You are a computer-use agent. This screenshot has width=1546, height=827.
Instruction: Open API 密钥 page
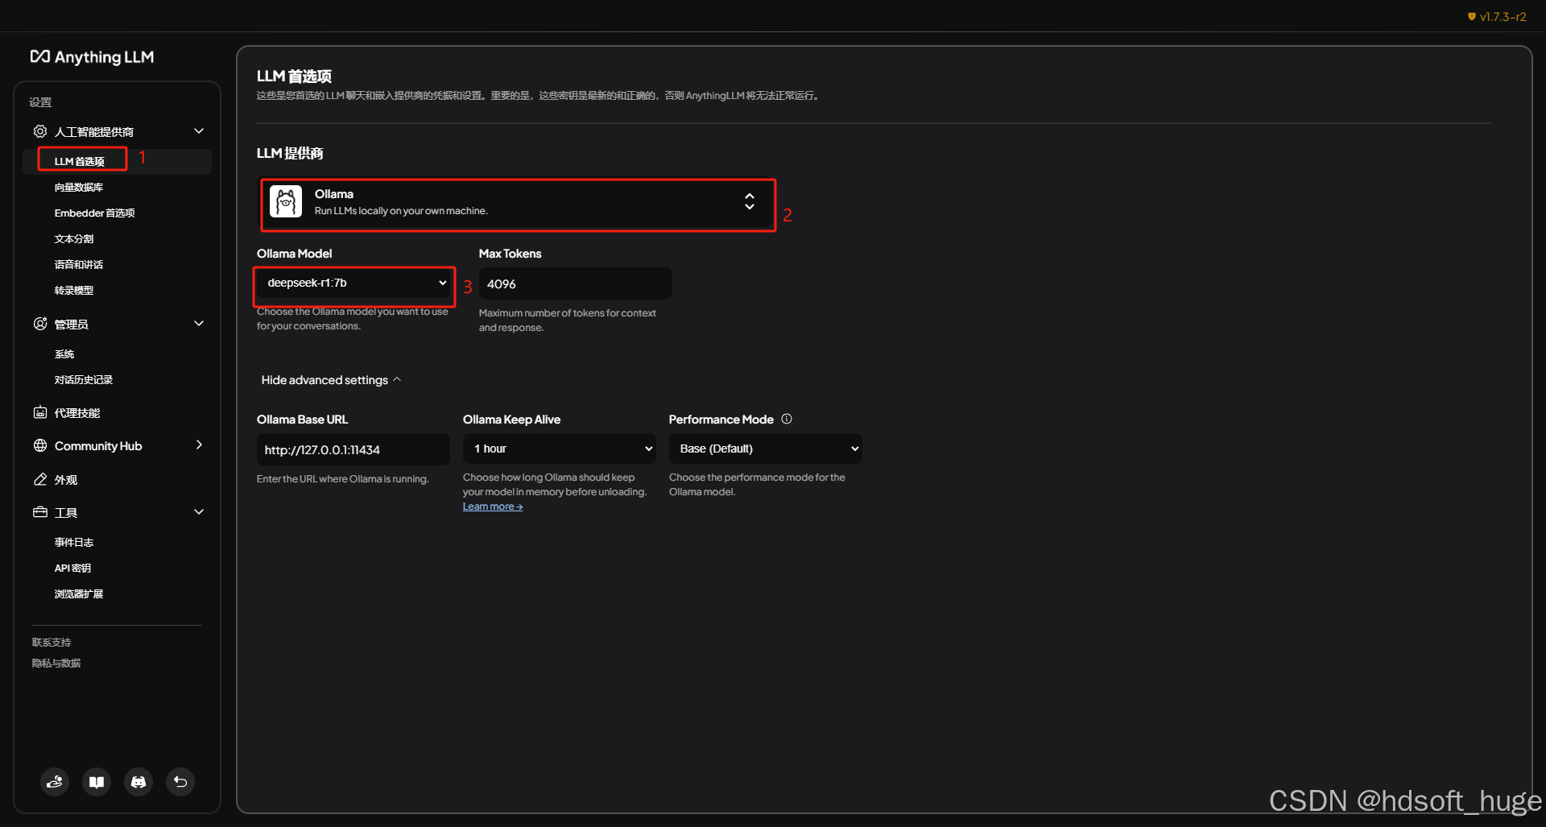point(72,568)
